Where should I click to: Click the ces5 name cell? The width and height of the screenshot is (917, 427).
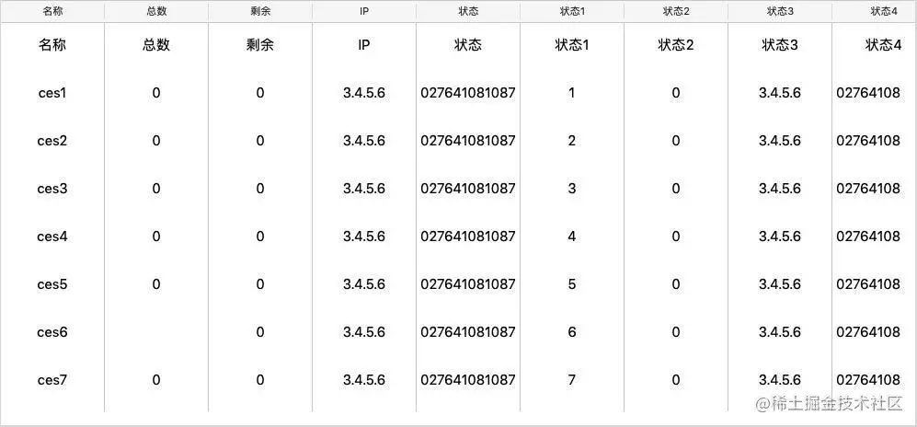[52, 284]
